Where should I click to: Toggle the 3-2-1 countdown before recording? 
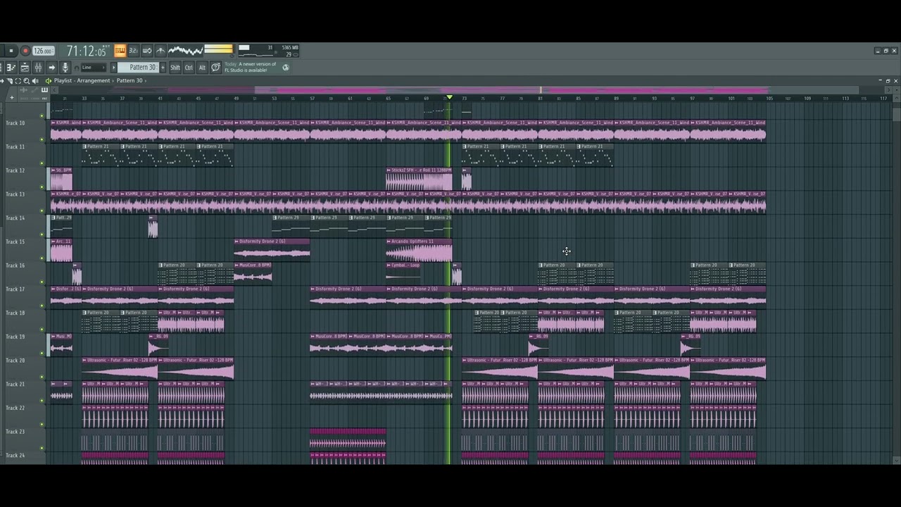[x=133, y=51]
